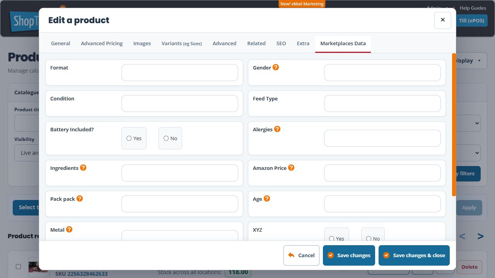Viewport: 495px width, 278px height.
Task: Close the Edit a product dialog
Action: pos(443,20)
